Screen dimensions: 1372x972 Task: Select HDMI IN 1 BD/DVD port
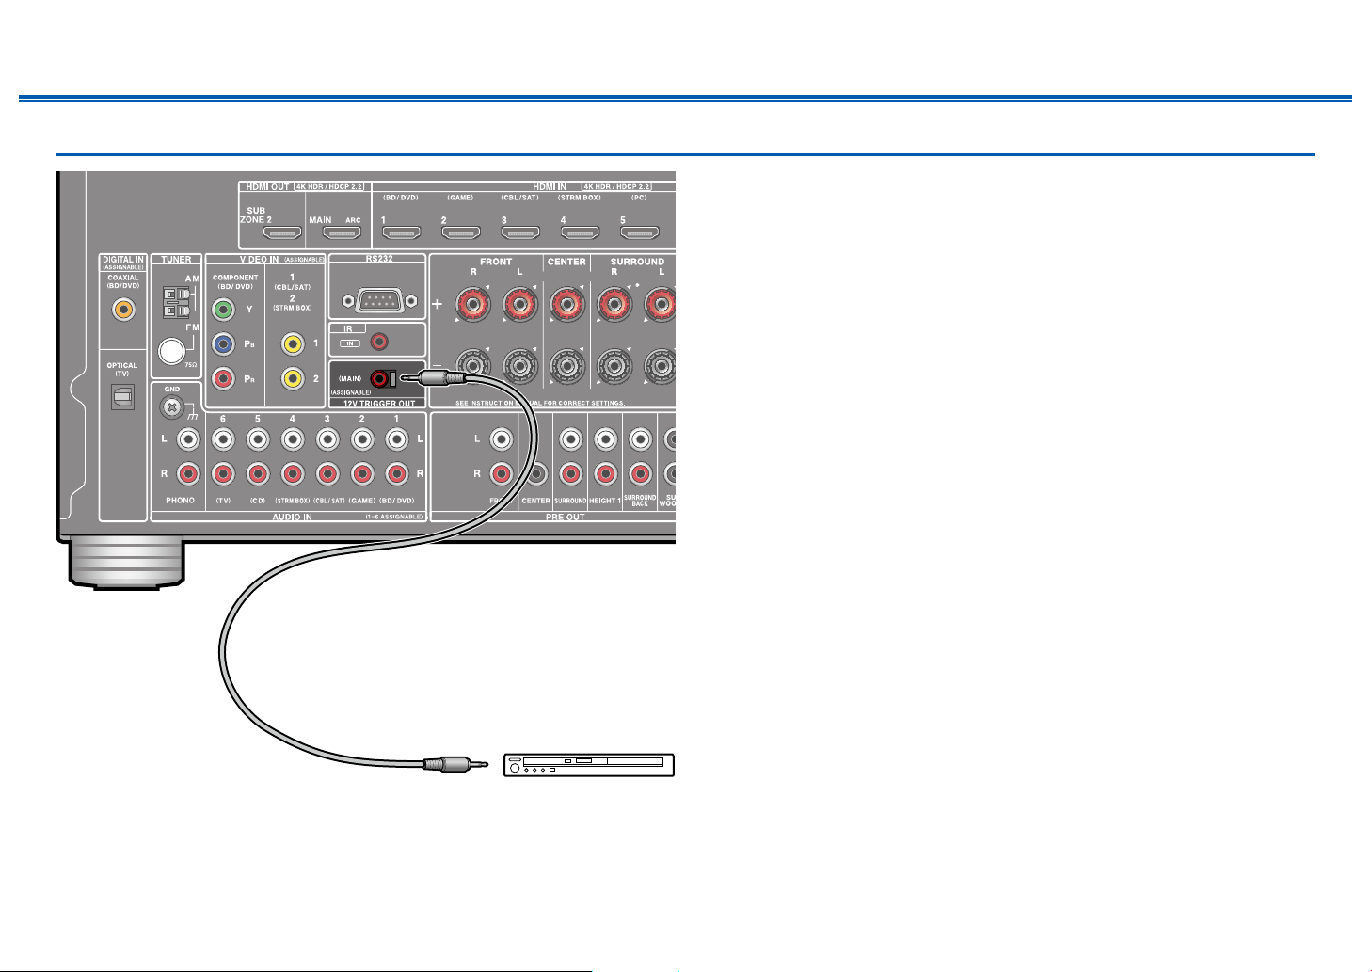click(x=401, y=231)
